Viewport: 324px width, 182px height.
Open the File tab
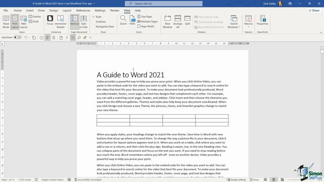click(6, 10)
